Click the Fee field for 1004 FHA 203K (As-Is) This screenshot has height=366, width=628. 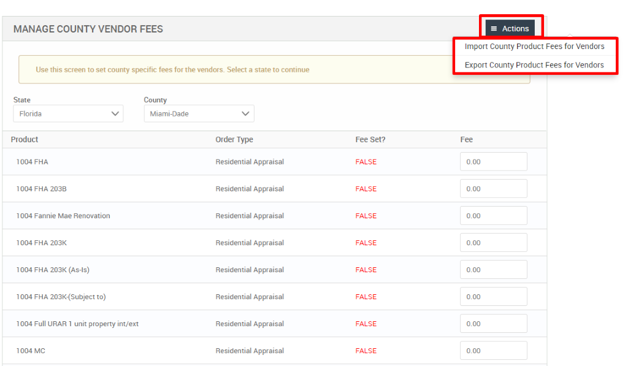coord(493,269)
